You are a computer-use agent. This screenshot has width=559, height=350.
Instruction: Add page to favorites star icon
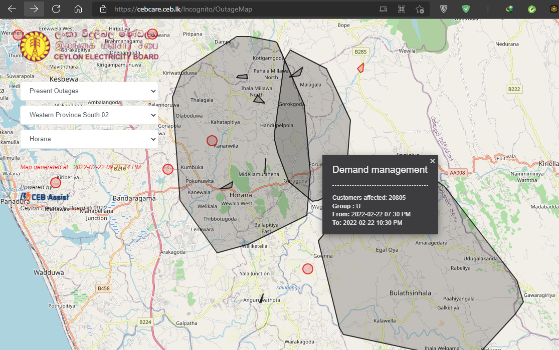coord(420,9)
